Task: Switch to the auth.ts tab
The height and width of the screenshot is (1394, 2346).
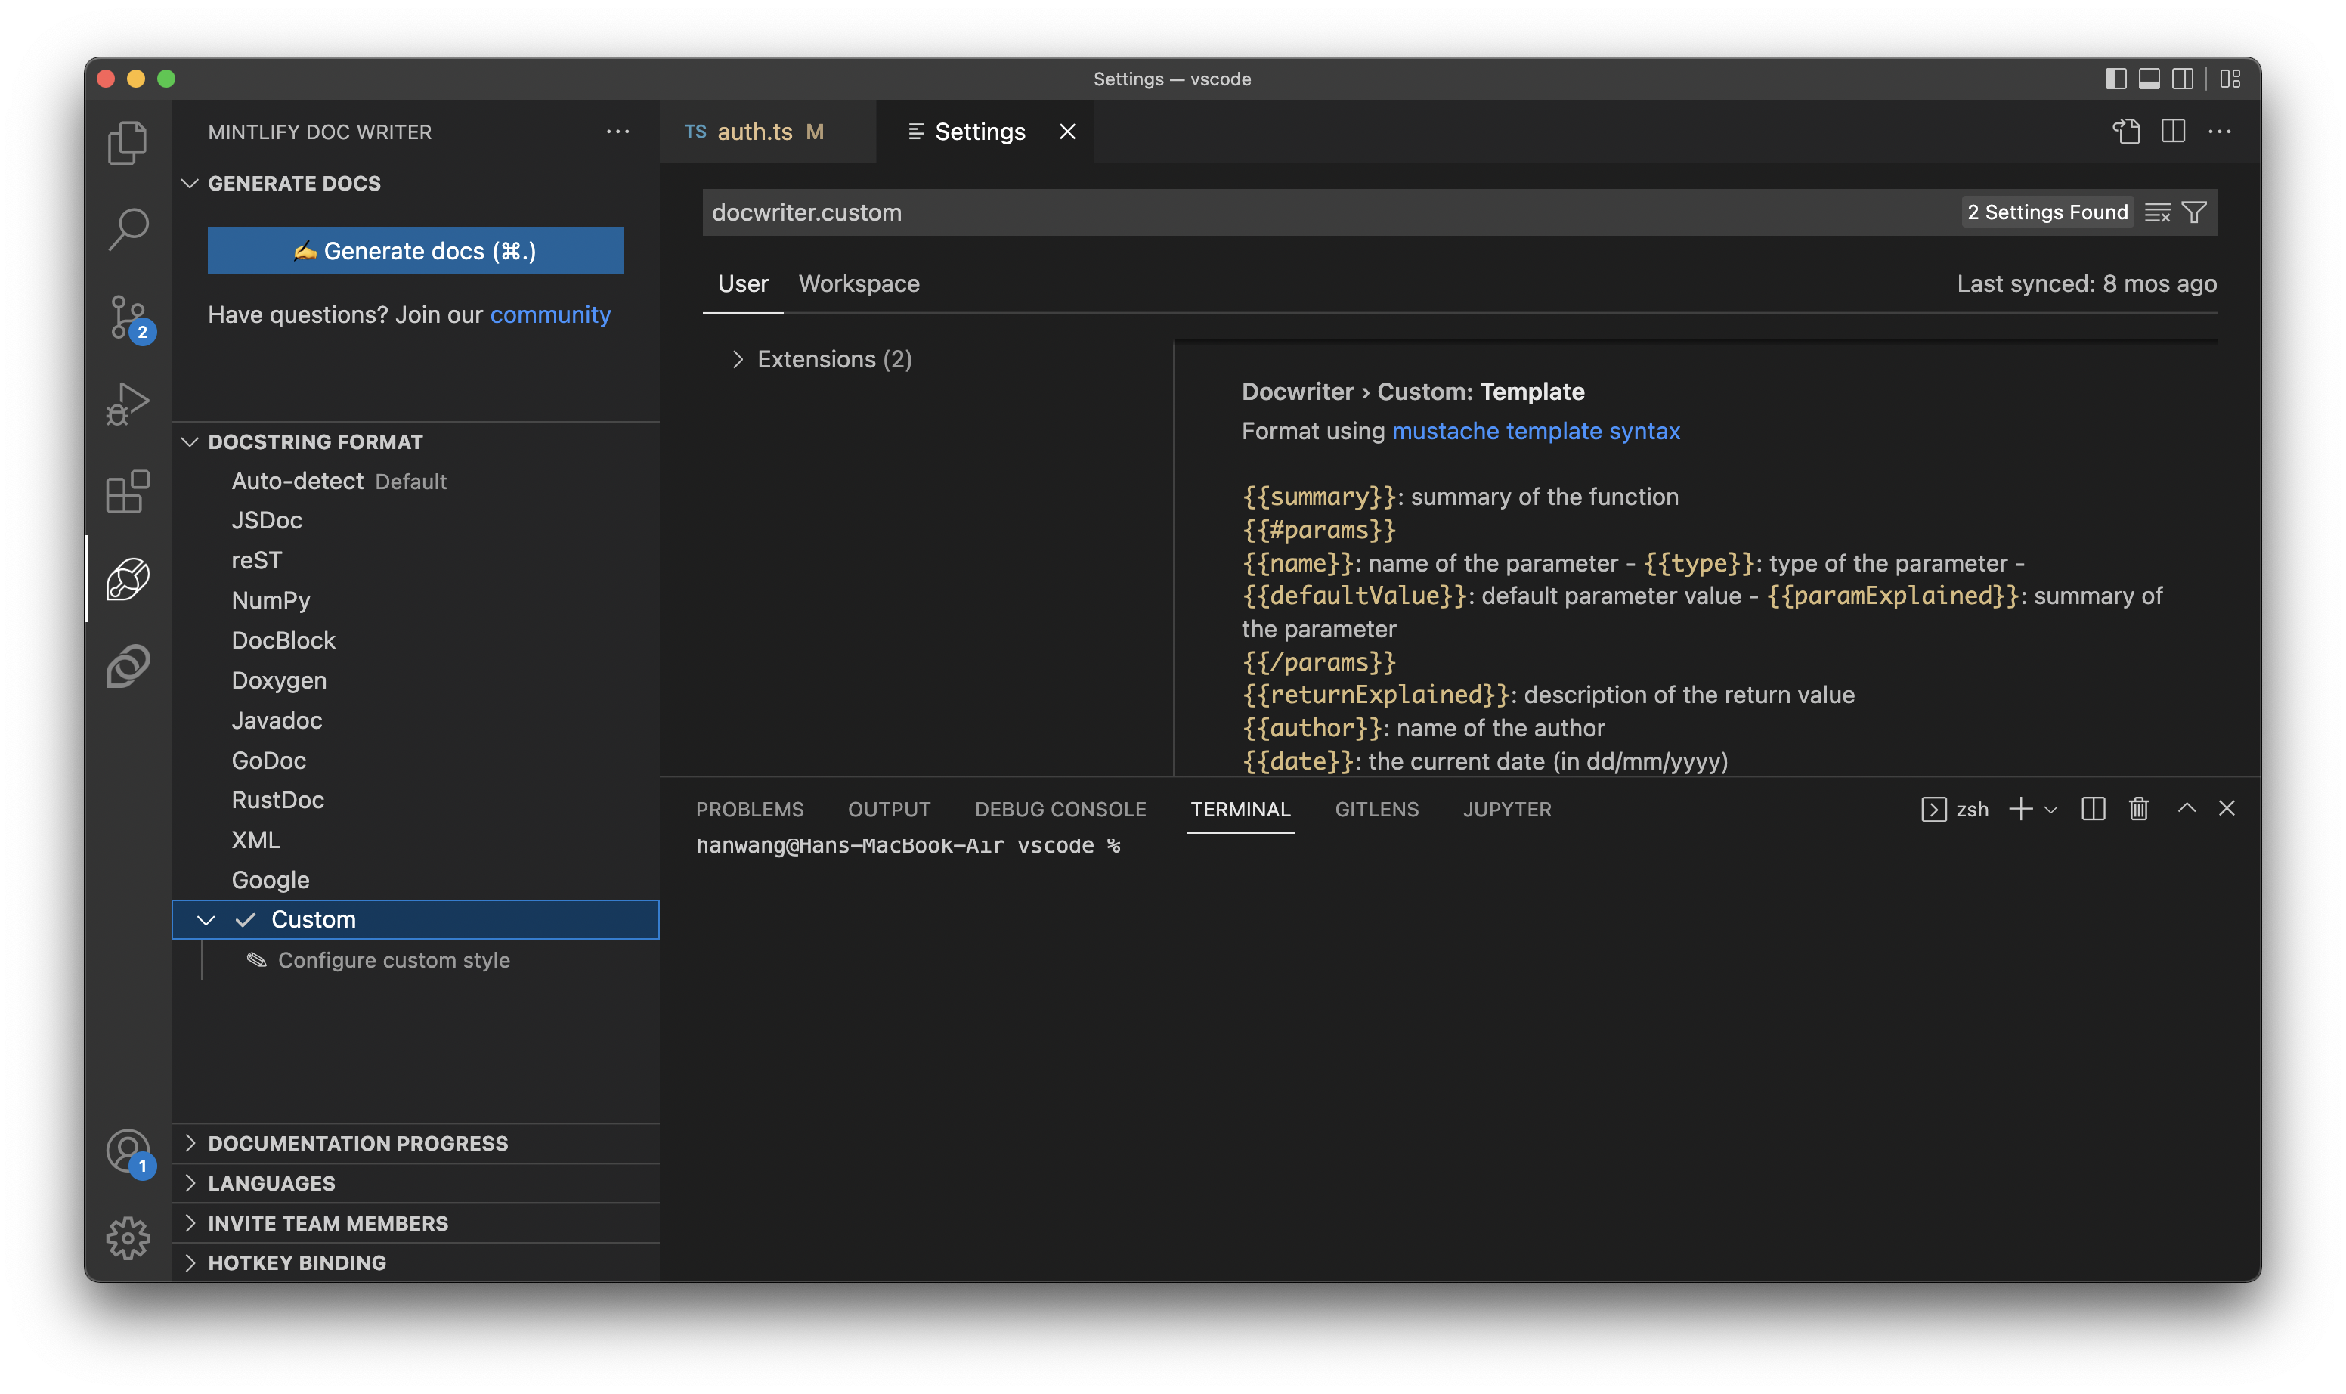Action: click(x=755, y=132)
